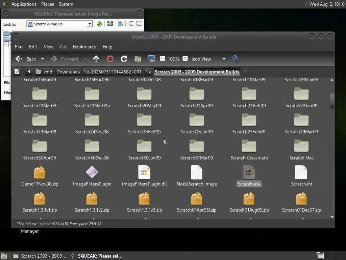Select the Scratch Classmate folder
The height and width of the screenshot is (260, 346).
click(249, 149)
